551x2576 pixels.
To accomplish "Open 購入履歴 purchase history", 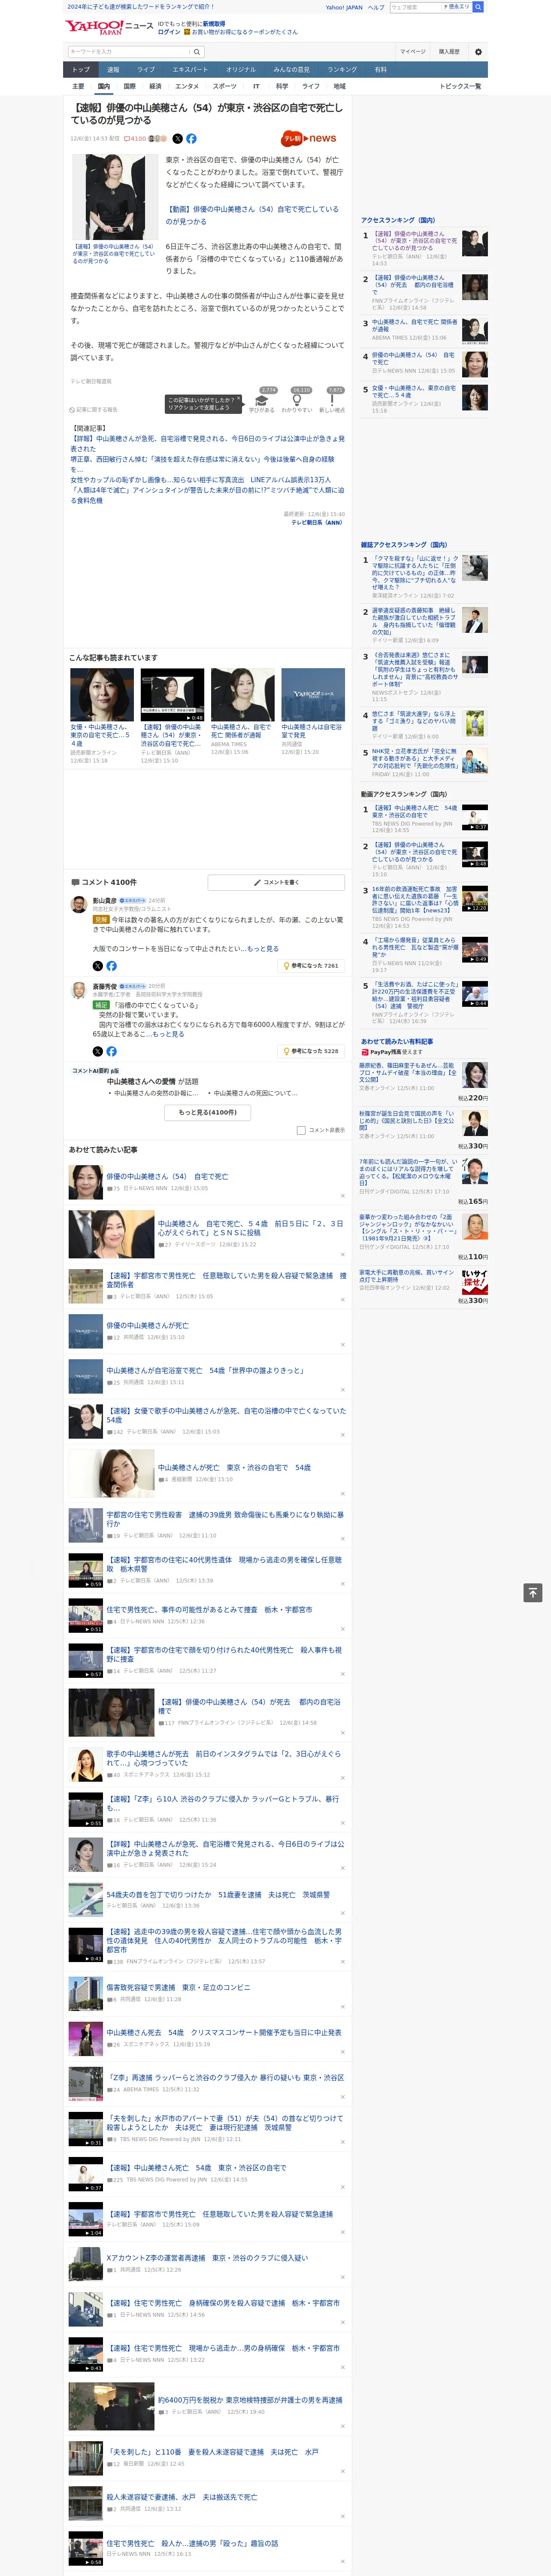I will 449,52.
